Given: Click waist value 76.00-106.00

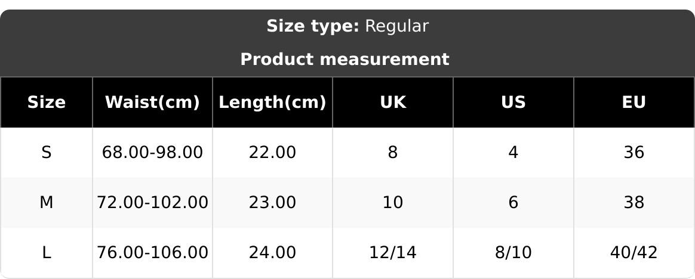Looking at the screenshot, I should (152, 253).
